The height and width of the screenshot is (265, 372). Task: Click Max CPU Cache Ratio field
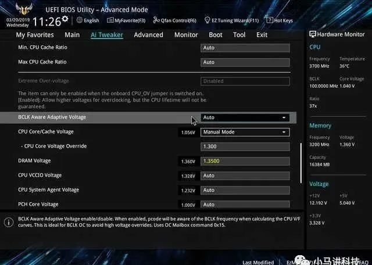[245, 62]
